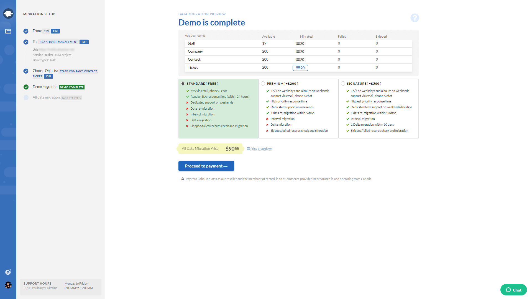Click Edit button next to CSV source
Screen dimensions: 532x299
click(55, 31)
